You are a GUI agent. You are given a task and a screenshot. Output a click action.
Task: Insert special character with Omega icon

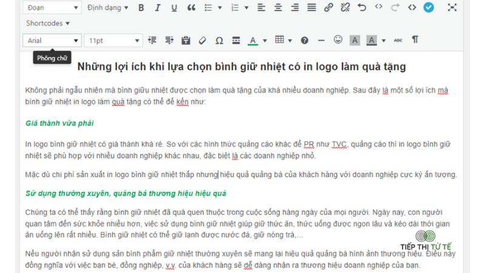(x=219, y=41)
